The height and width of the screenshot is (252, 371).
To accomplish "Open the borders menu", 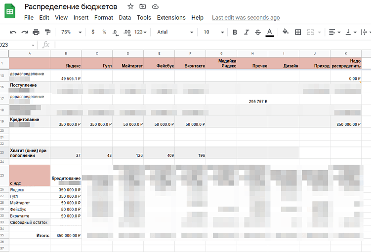I will click(298, 32).
